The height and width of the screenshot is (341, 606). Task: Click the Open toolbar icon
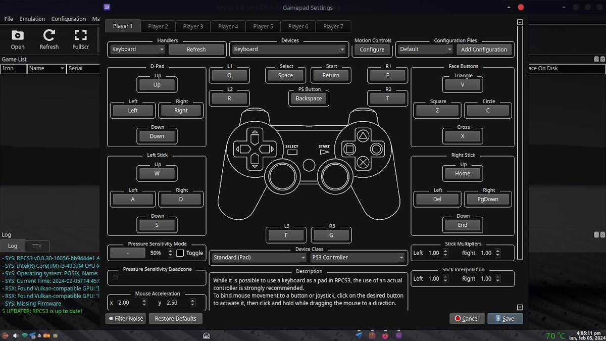tap(18, 39)
